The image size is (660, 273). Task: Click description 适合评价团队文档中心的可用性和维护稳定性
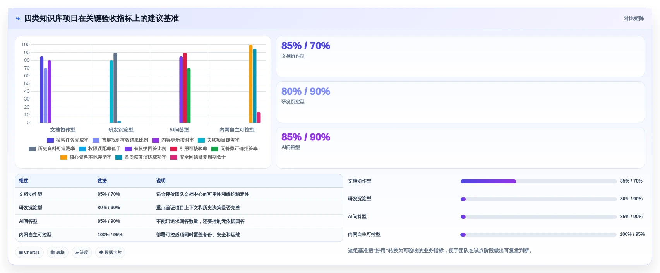(203, 195)
